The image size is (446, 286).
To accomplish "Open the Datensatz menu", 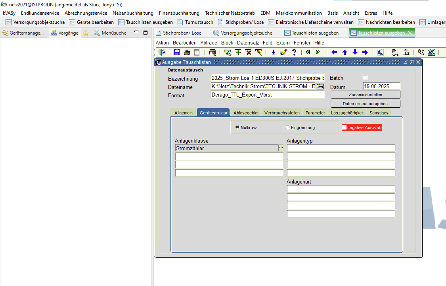I will pyautogui.click(x=248, y=43).
